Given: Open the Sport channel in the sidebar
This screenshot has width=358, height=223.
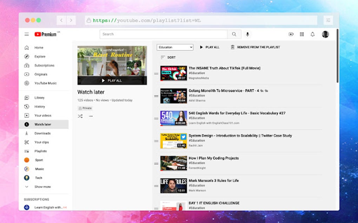Looking at the screenshot, I should (x=44, y=160).
